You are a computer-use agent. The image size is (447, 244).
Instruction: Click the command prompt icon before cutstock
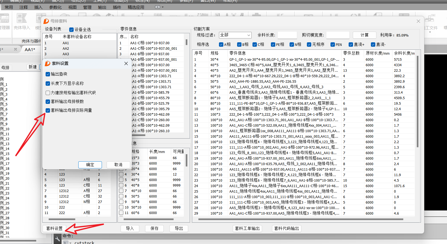66,243
